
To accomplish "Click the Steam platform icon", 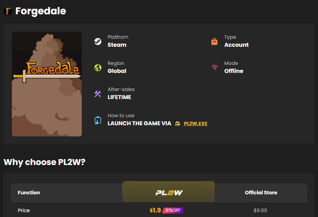I will click(x=98, y=42).
